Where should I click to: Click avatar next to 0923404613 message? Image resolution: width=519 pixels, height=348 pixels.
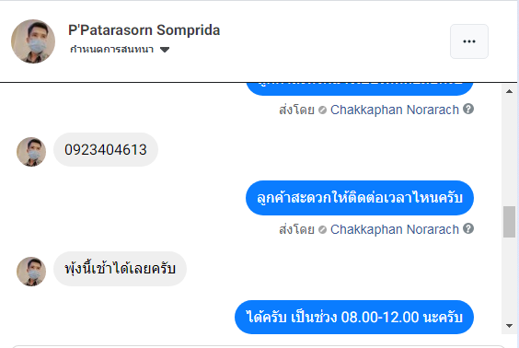coord(31,152)
